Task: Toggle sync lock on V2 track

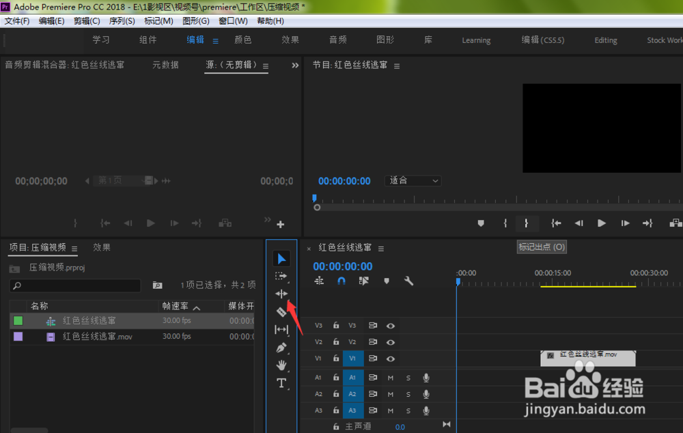Action: point(373,342)
